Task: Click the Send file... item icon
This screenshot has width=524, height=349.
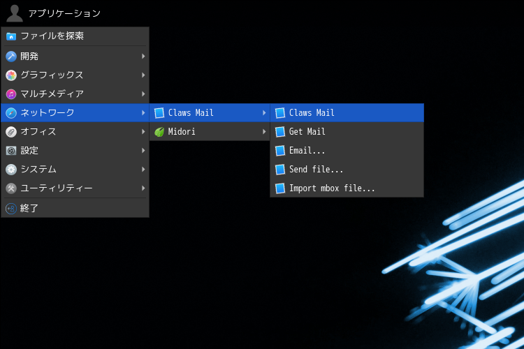Action: (x=280, y=170)
